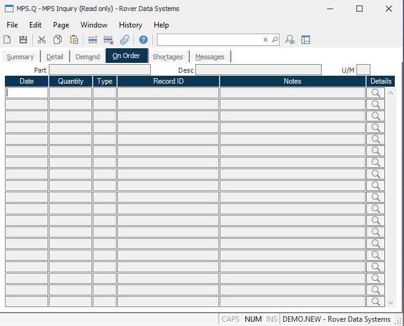Screen dimensions: 404x326
Task: Open the Window menu
Action: click(94, 25)
